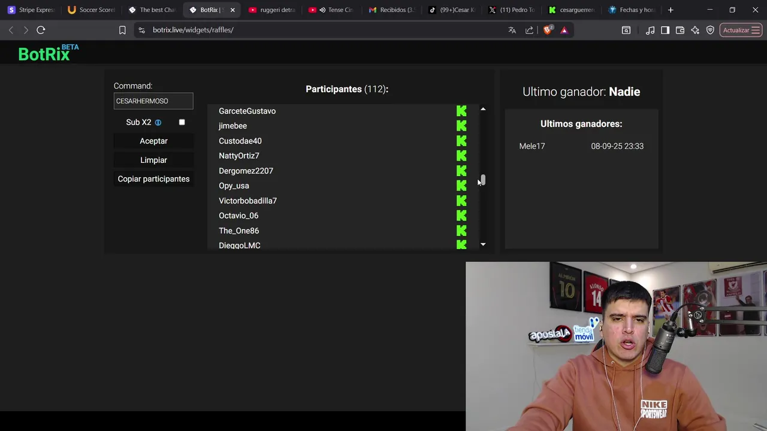Click winner date 08-09-25 23:33
Screen dimensions: 767x431
click(x=617, y=146)
